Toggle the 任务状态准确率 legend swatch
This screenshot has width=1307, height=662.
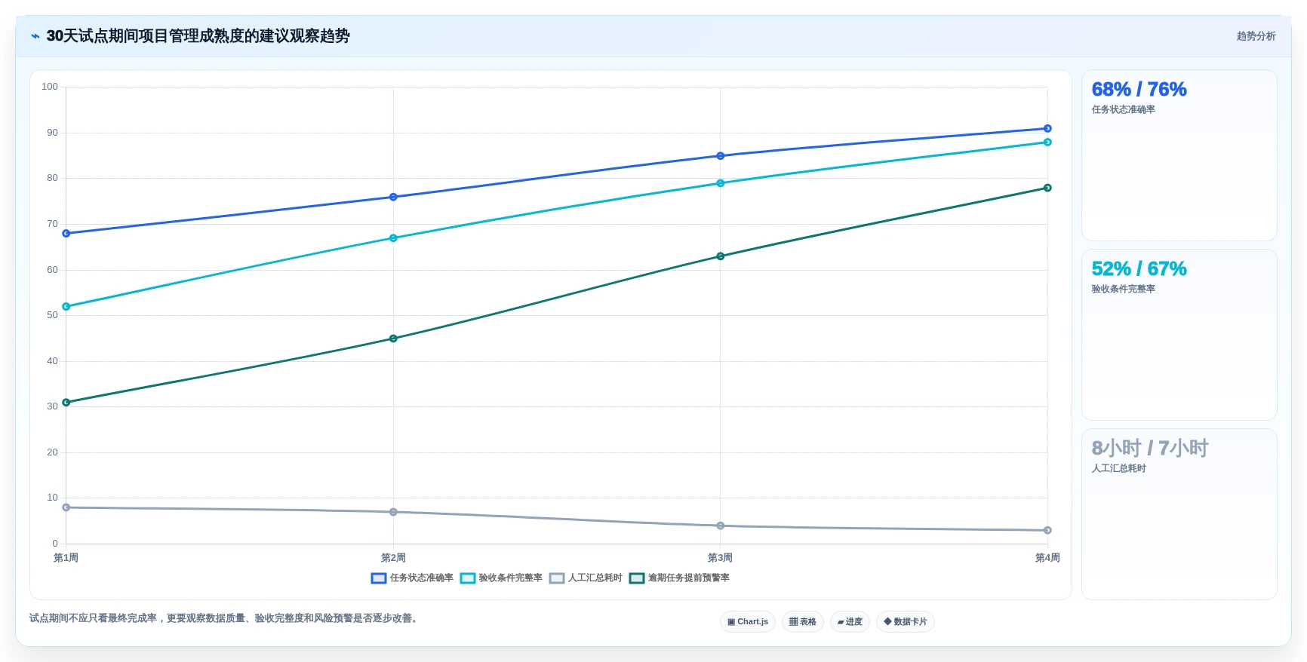pyautogui.click(x=379, y=578)
